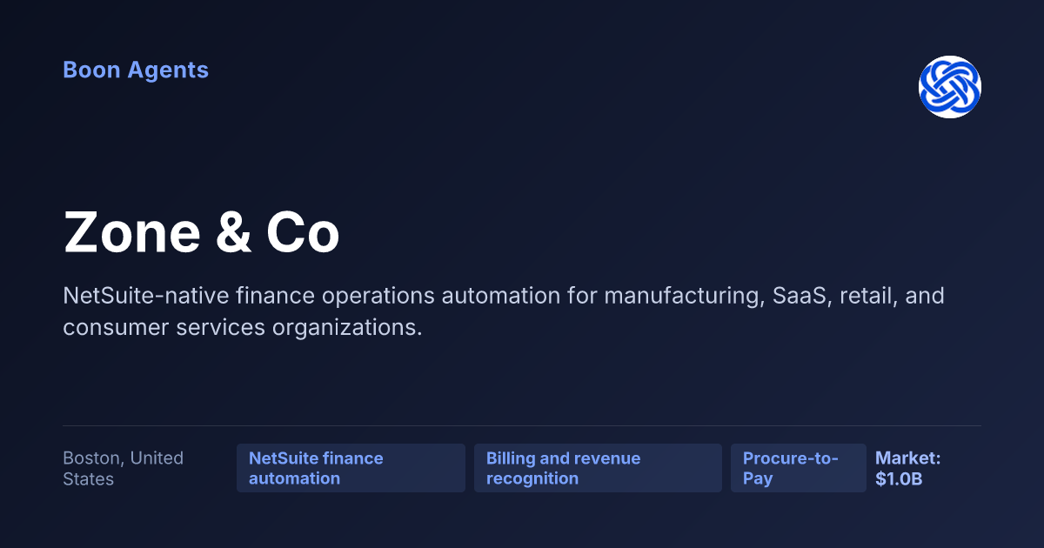Select the NetSuite finance automation tag

tap(351, 468)
